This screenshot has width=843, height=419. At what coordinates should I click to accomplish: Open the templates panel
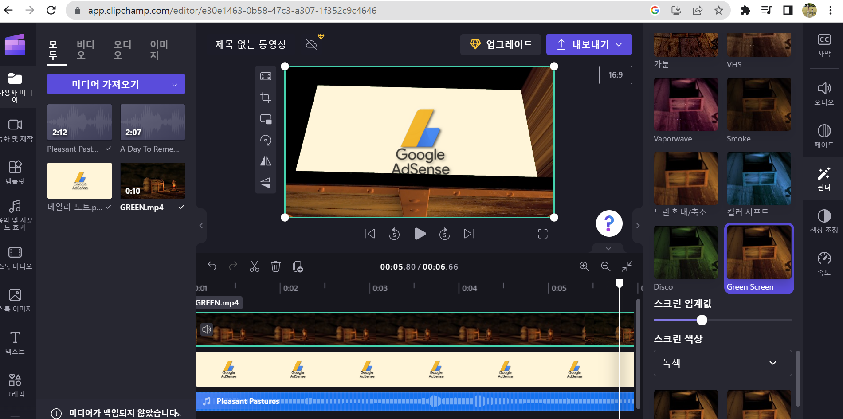point(15,172)
